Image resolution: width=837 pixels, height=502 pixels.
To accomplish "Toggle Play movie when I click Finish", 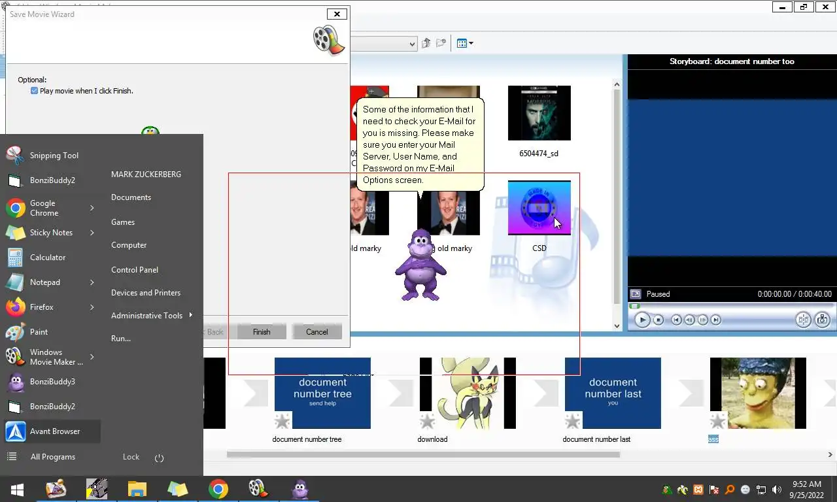I will pos(34,91).
